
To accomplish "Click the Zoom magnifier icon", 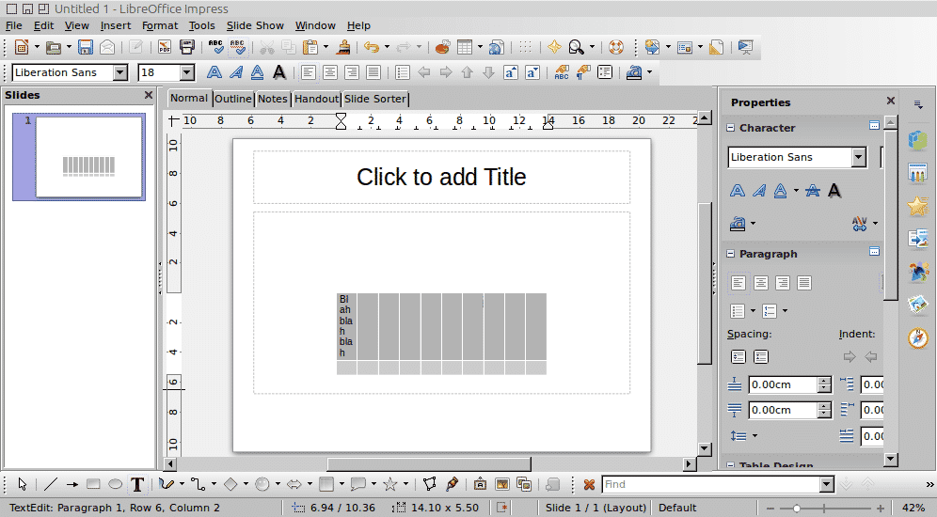I will pos(576,47).
